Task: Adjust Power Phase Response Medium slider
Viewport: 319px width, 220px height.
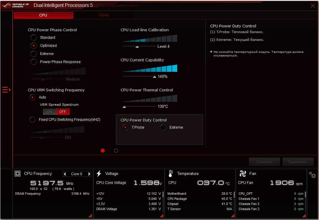Action: coord(43,79)
